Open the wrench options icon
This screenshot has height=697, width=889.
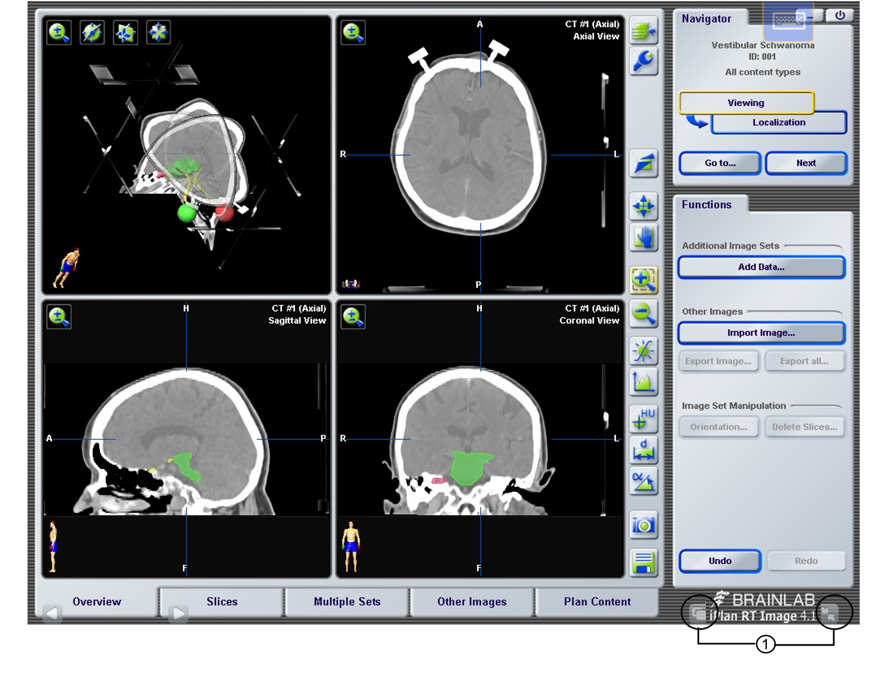644,62
